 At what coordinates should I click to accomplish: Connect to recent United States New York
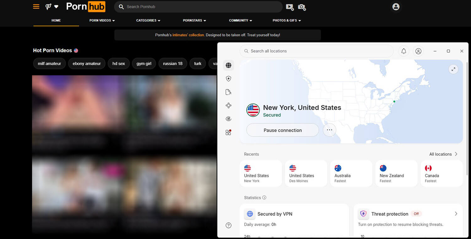(x=261, y=173)
